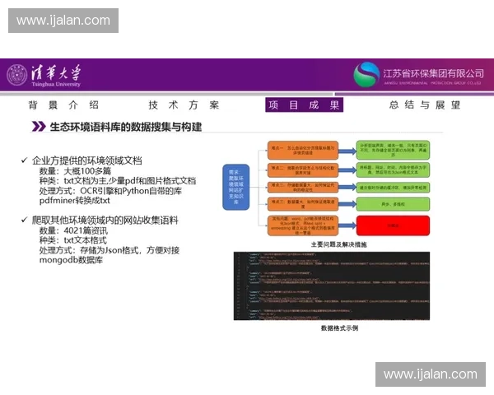Click the checkmark beside 企业方提供的环境领域文档
This screenshot has width=494, height=395.
coord(24,160)
